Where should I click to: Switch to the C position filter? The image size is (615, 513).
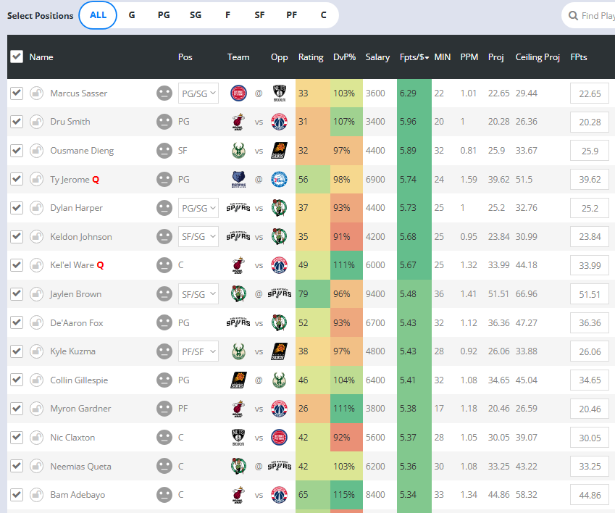point(323,15)
